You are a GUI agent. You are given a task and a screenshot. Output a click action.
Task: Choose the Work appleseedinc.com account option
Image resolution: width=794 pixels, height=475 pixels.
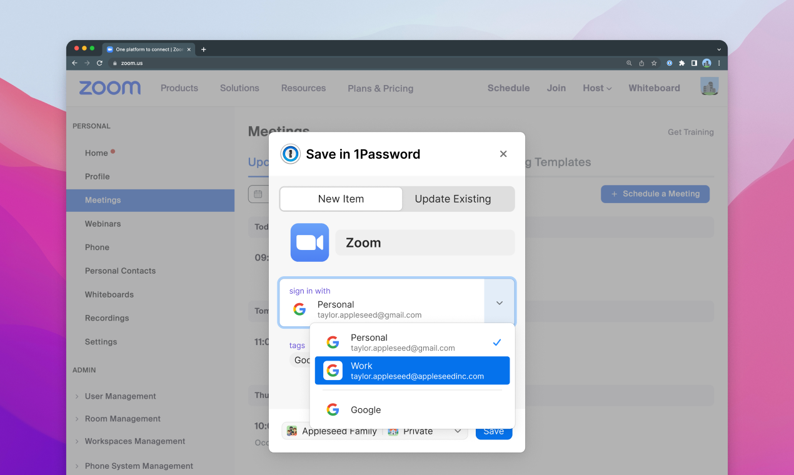point(413,371)
